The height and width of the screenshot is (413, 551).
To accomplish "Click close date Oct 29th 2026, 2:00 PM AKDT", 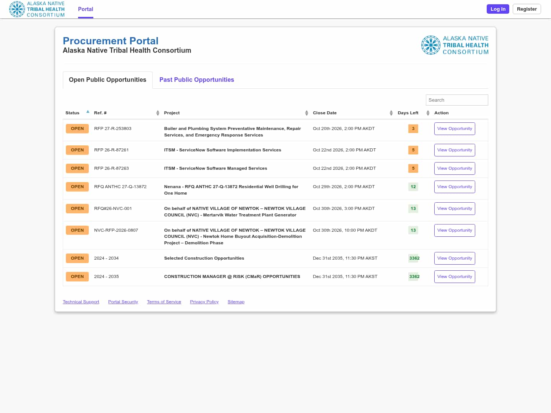I will point(344,187).
